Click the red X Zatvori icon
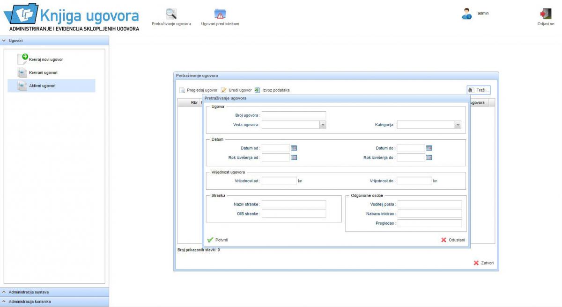 coord(476,263)
